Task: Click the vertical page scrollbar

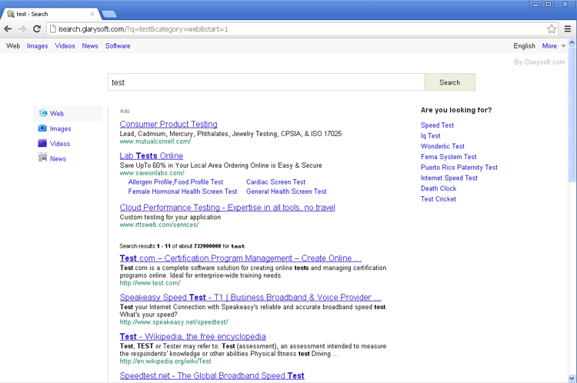Action: coord(572,138)
